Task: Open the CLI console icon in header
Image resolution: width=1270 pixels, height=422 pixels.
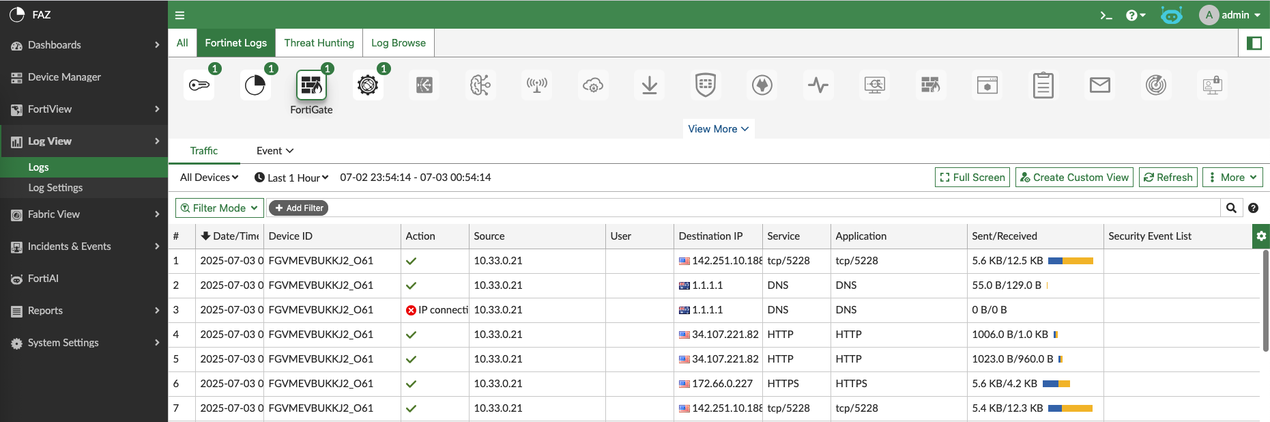Action: (1106, 15)
